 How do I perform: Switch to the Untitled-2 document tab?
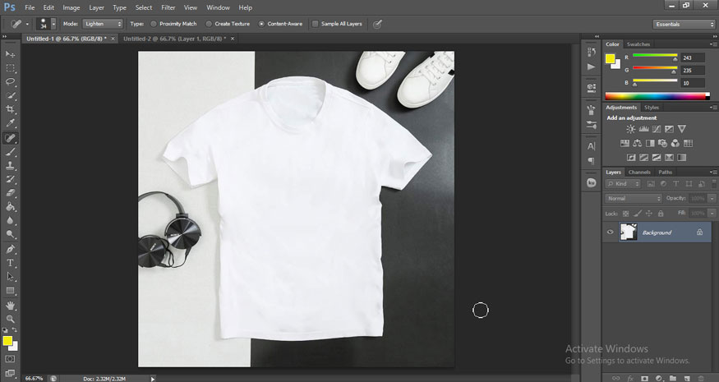[174, 38]
